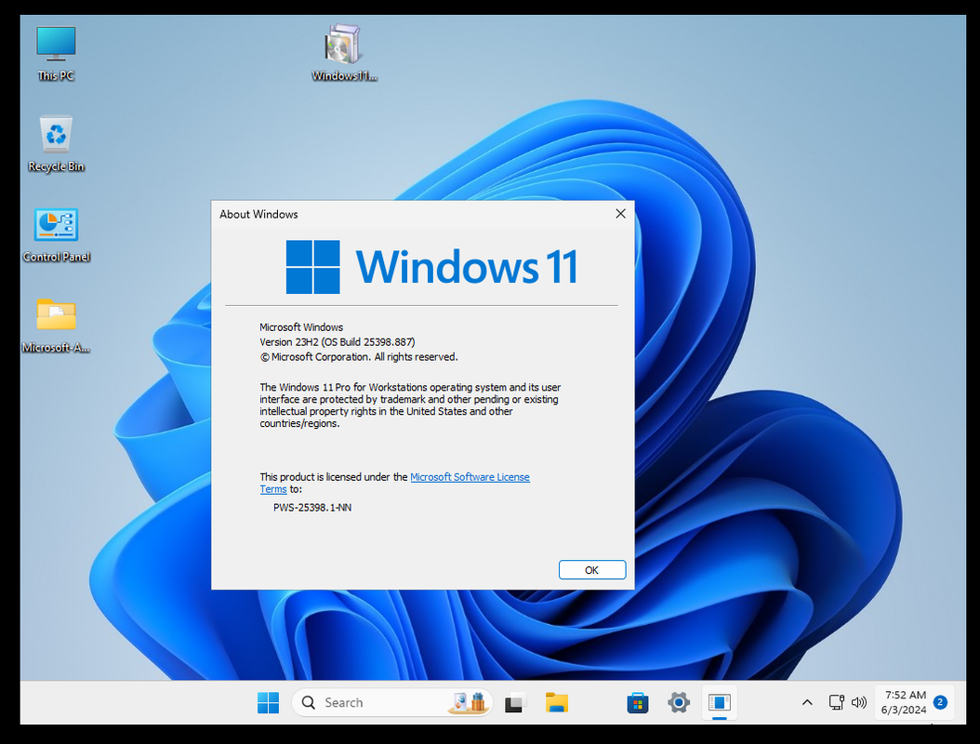Open This PC desktop icon
Image resolution: width=980 pixels, height=744 pixels.
click(56, 54)
